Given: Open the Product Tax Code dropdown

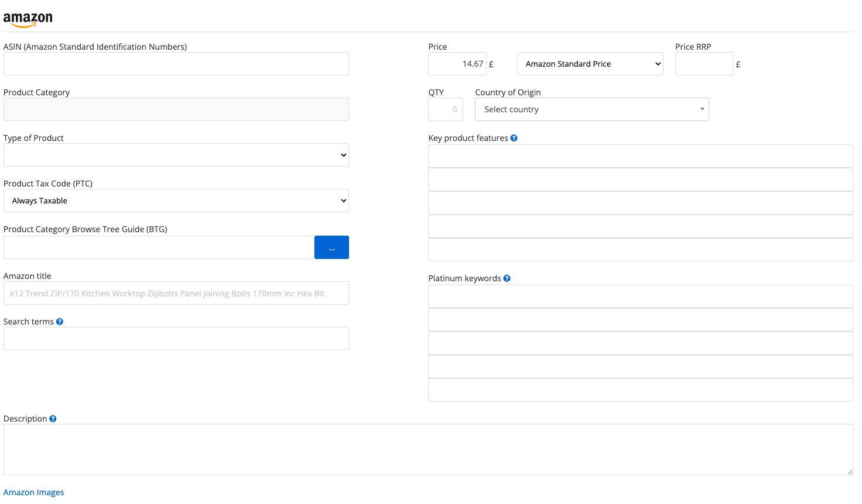Looking at the screenshot, I should coord(176,201).
